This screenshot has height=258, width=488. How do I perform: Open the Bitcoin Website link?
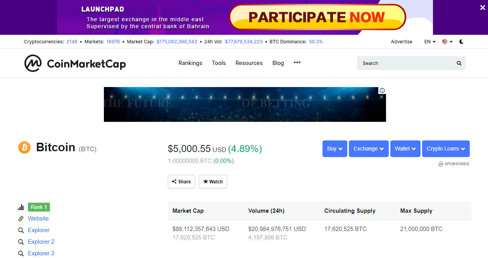tap(38, 219)
